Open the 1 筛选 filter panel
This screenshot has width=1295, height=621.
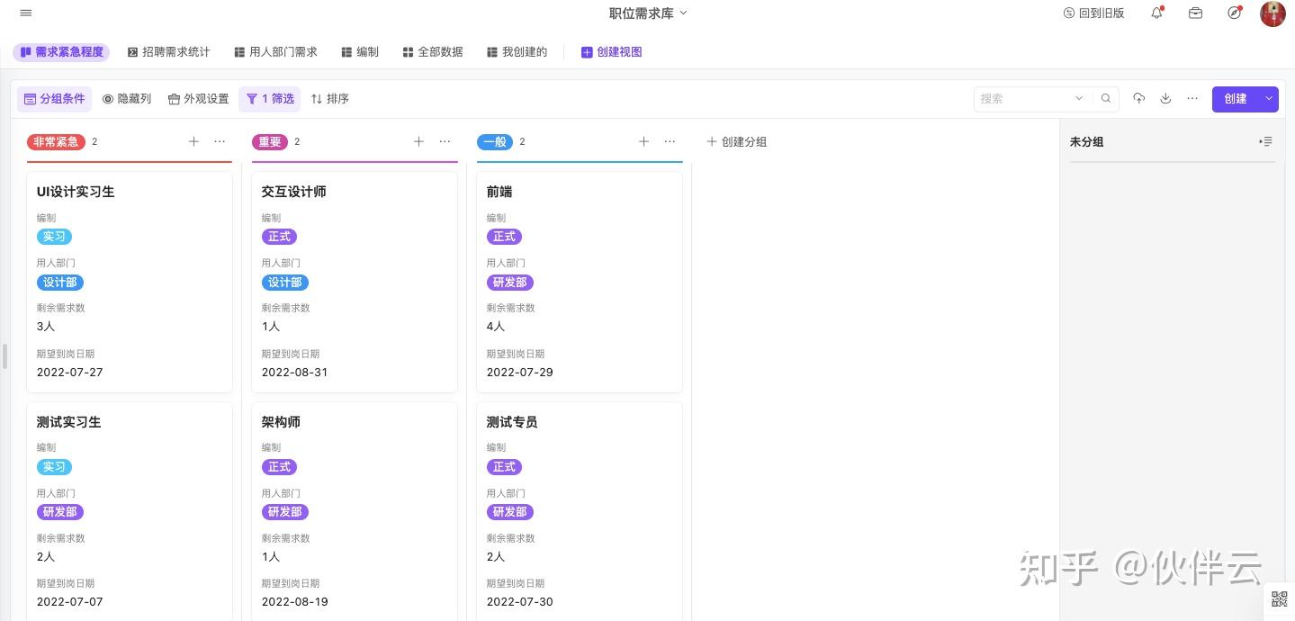coord(270,99)
